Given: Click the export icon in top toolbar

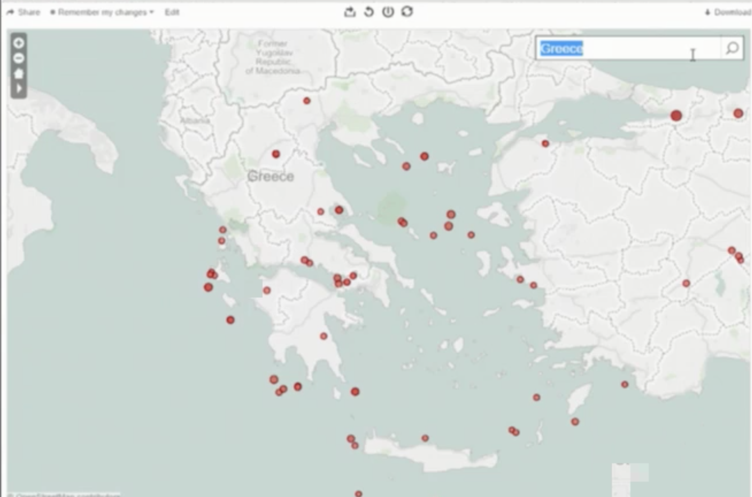Looking at the screenshot, I should tap(350, 12).
